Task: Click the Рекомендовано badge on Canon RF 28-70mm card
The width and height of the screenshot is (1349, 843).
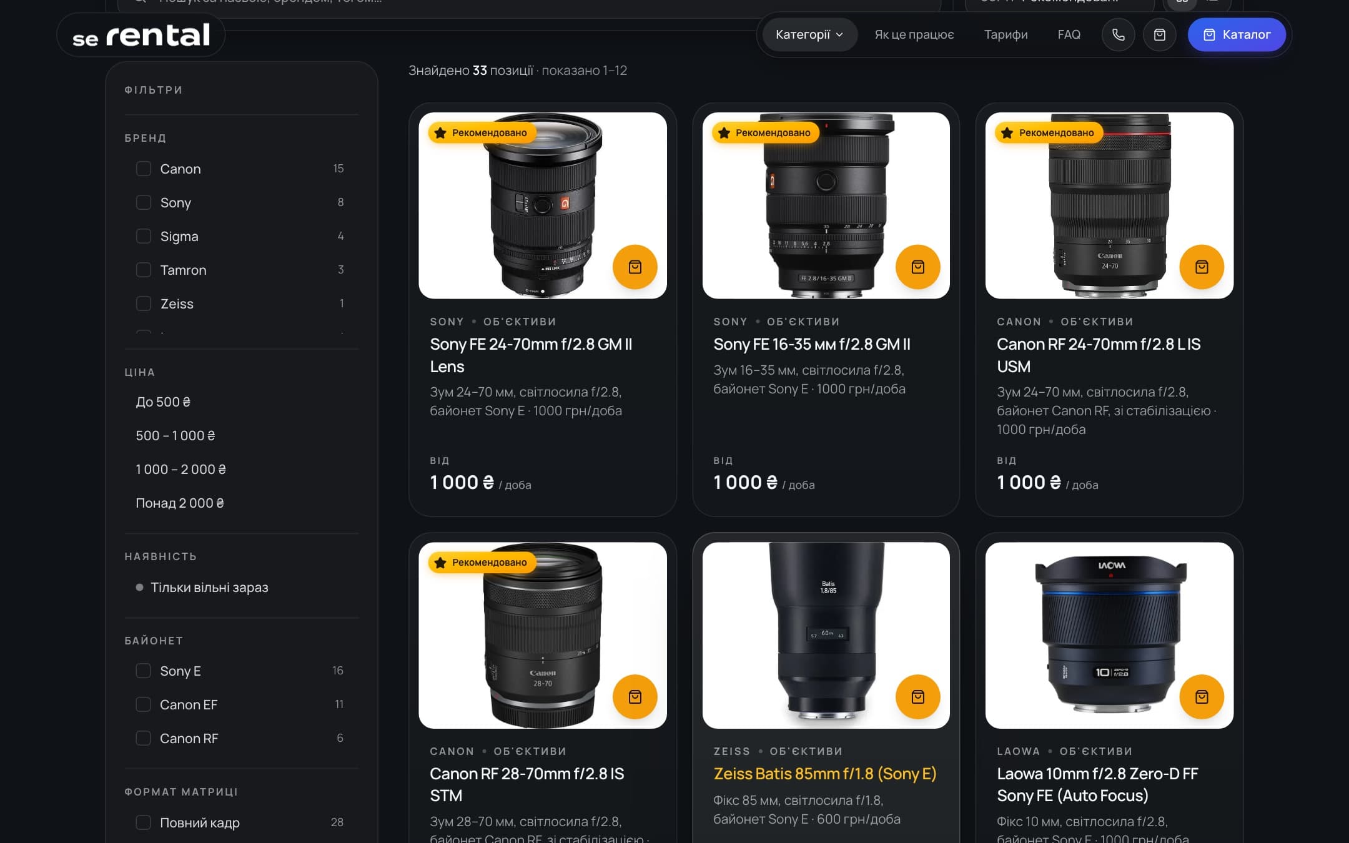Action: 482,562
